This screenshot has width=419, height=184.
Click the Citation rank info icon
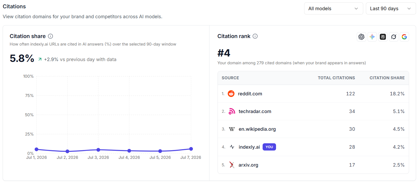[x=255, y=36]
